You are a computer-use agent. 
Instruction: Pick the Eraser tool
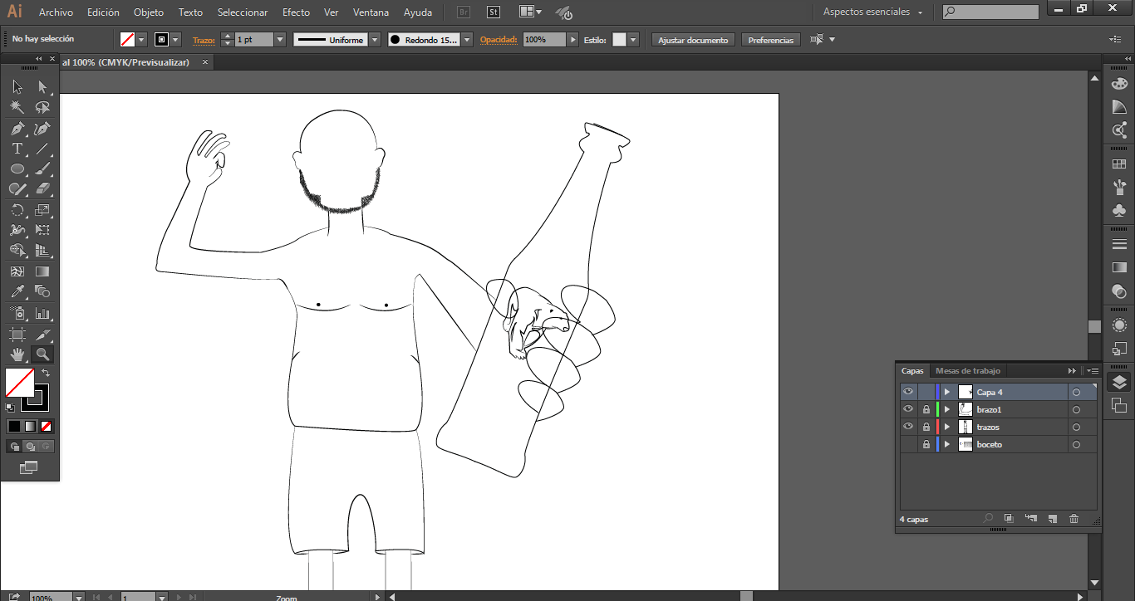coord(42,188)
